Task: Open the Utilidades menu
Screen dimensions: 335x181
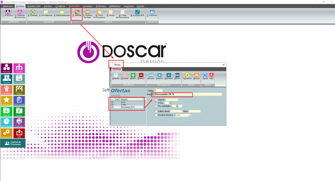Action: (115, 6)
